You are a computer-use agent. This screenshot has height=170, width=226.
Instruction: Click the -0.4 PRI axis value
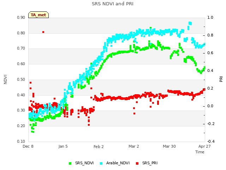[211, 141]
